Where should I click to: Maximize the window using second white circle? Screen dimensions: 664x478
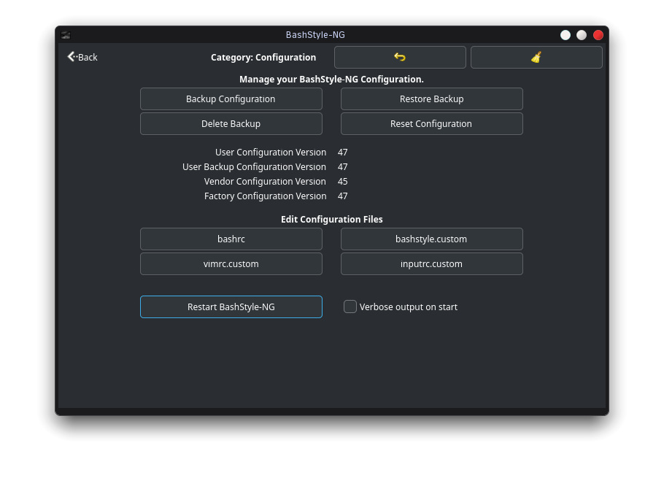[582, 35]
